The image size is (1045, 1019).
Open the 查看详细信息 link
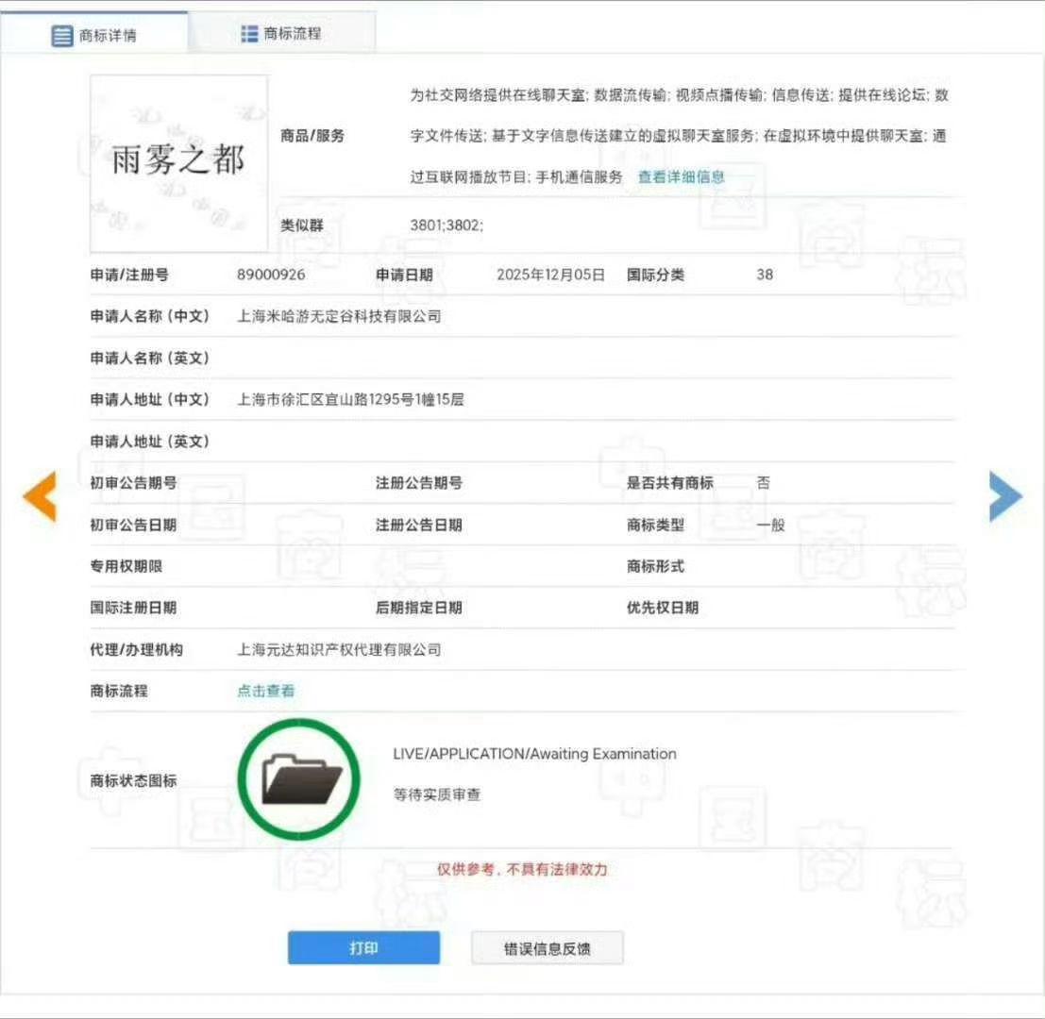click(681, 176)
